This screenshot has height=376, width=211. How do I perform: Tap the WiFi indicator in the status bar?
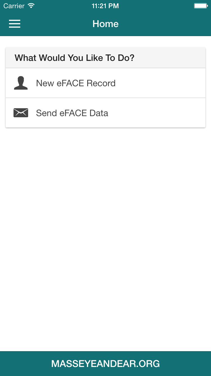click(31, 5)
